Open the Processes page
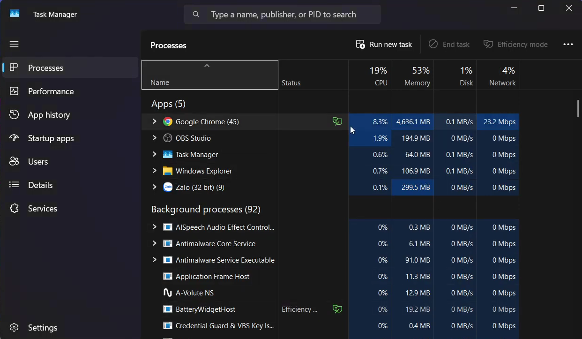582x339 pixels. (x=70, y=68)
